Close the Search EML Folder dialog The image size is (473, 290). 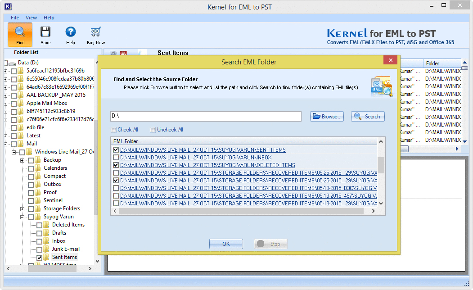tap(390, 60)
